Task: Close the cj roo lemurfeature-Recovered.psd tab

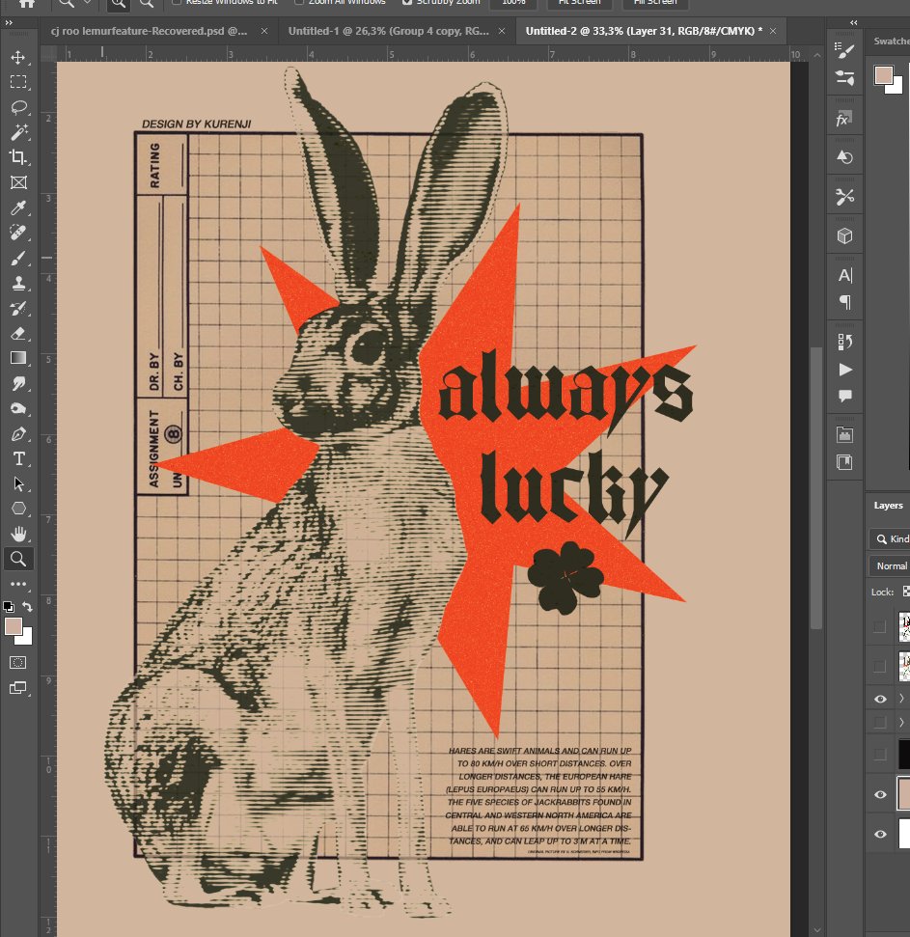Action: click(264, 31)
